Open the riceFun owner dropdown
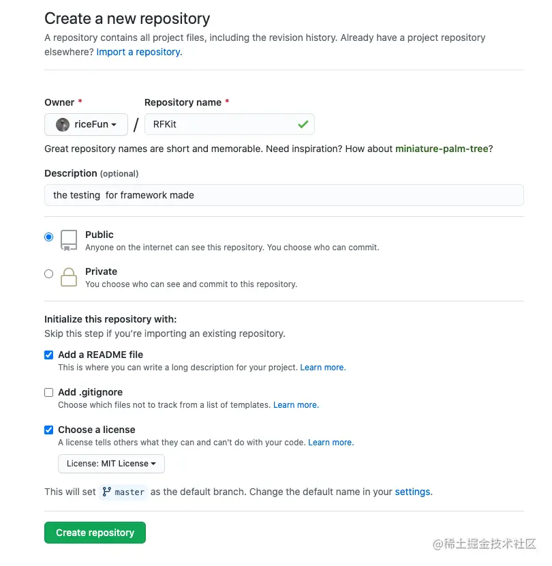552x566 pixels. click(87, 125)
